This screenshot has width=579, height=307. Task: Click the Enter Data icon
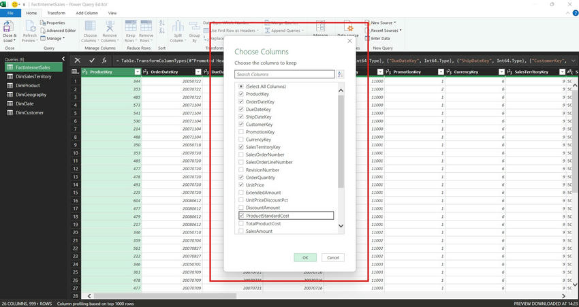pyautogui.click(x=367, y=38)
